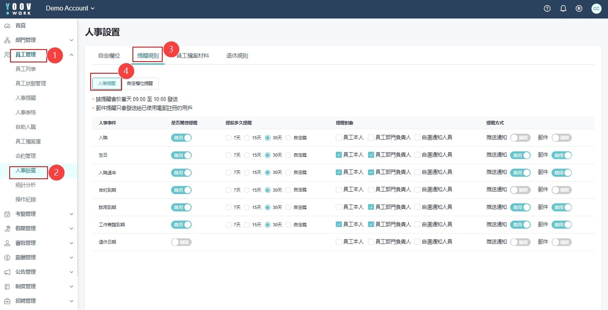Image resolution: width=608 pixels, height=310 pixels.
Task: Click the 首頁 home dashboard icon
Action: (7, 26)
